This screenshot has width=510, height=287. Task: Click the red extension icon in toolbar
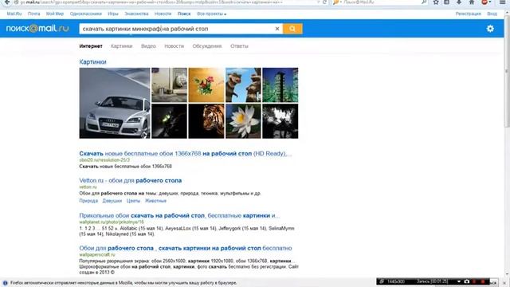[x=484, y=2]
